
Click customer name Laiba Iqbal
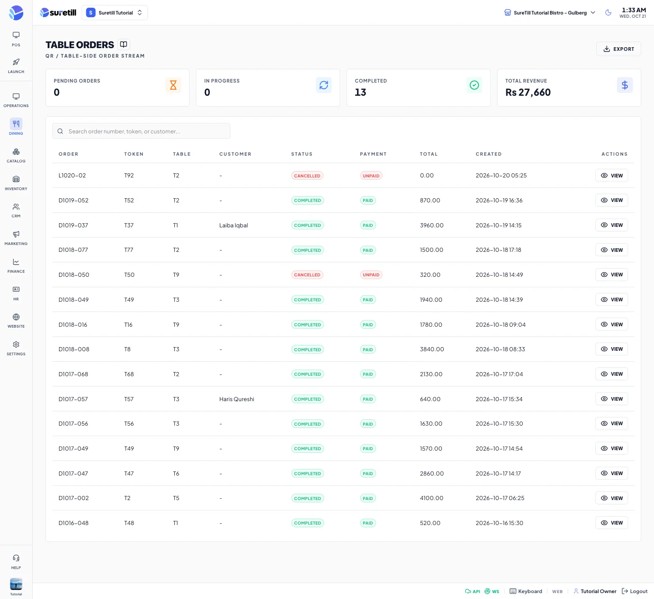pyautogui.click(x=233, y=226)
